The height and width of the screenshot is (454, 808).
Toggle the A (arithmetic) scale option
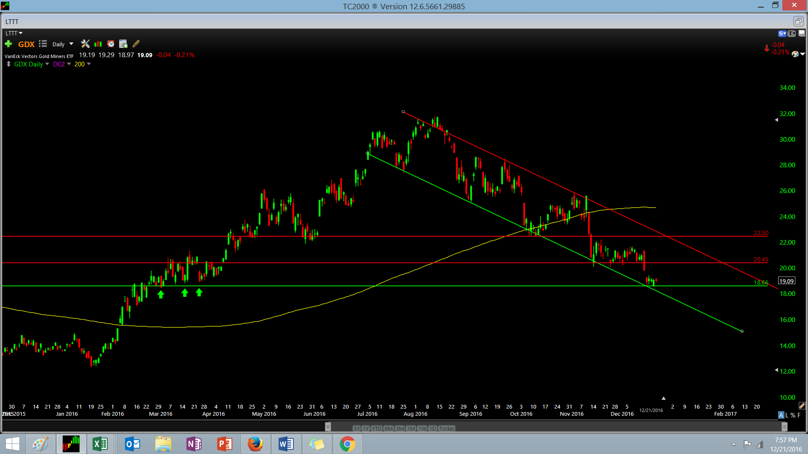coord(781,415)
